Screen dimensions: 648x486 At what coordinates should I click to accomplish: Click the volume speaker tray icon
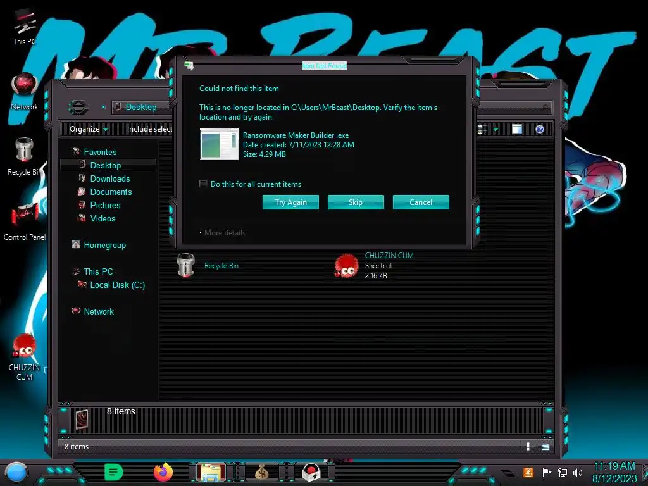pyautogui.click(x=578, y=472)
